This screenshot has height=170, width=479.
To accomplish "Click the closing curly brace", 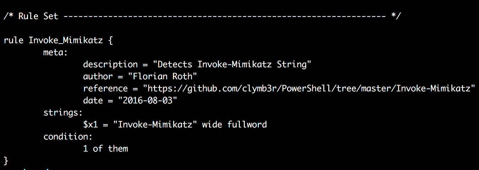I will (x=6, y=160).
